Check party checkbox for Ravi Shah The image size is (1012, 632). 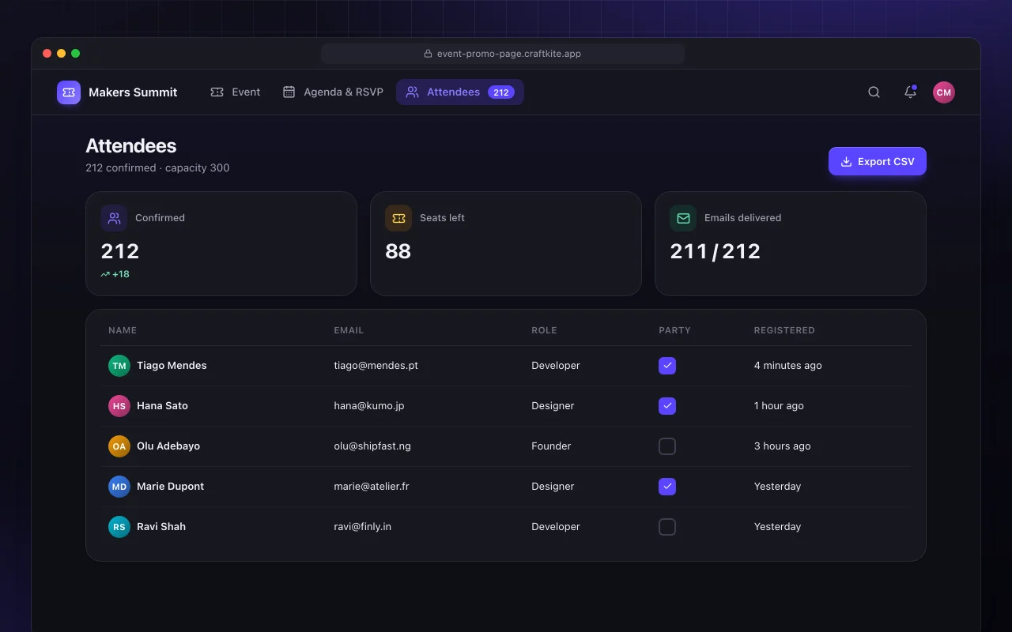pyautogui.click(x=667, y=527)
